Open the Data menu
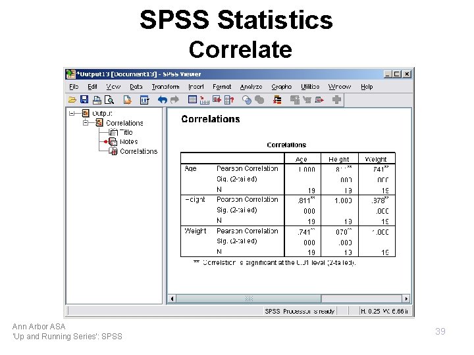The image size is (474, 355). (136, 87)
